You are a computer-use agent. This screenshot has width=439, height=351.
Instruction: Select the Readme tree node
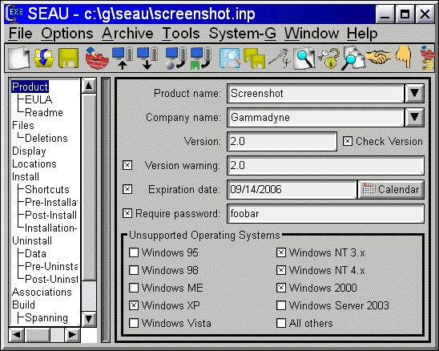coord(44,112)
